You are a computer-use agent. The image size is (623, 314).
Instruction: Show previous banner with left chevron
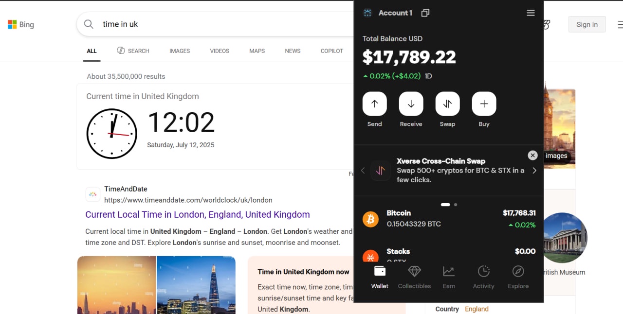[363, 171]
